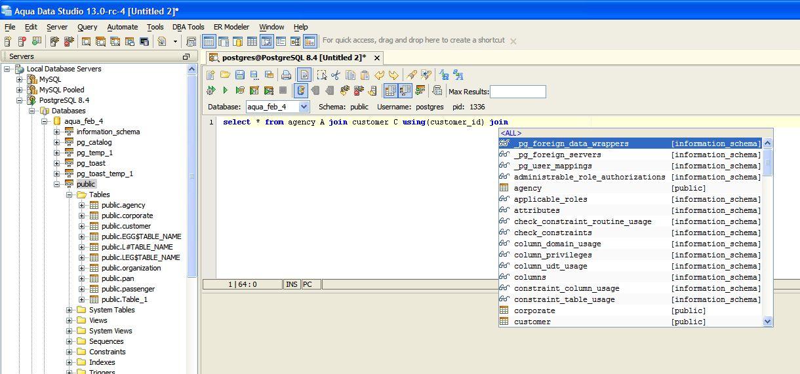
Task: Click the green Execute current play icon
Action: click(x=225, y=90)
